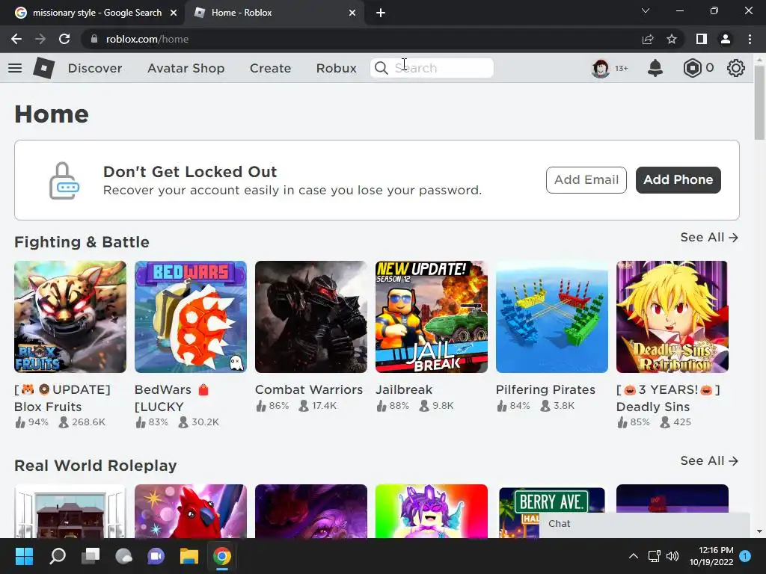The width and height of the screenshot is (766, 574).
Task: Open Windows notification center badge
Action: [x=745, y=556]
